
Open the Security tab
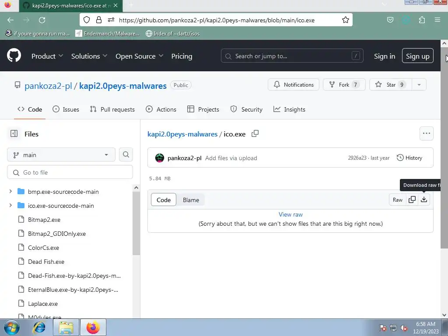coord(246,109)
